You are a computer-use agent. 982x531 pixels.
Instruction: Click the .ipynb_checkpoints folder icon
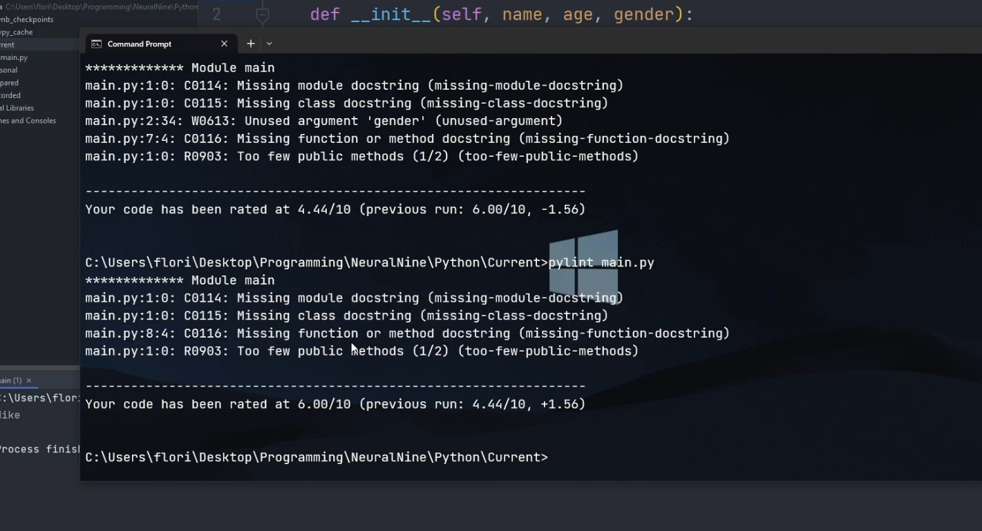coord(1,19)
